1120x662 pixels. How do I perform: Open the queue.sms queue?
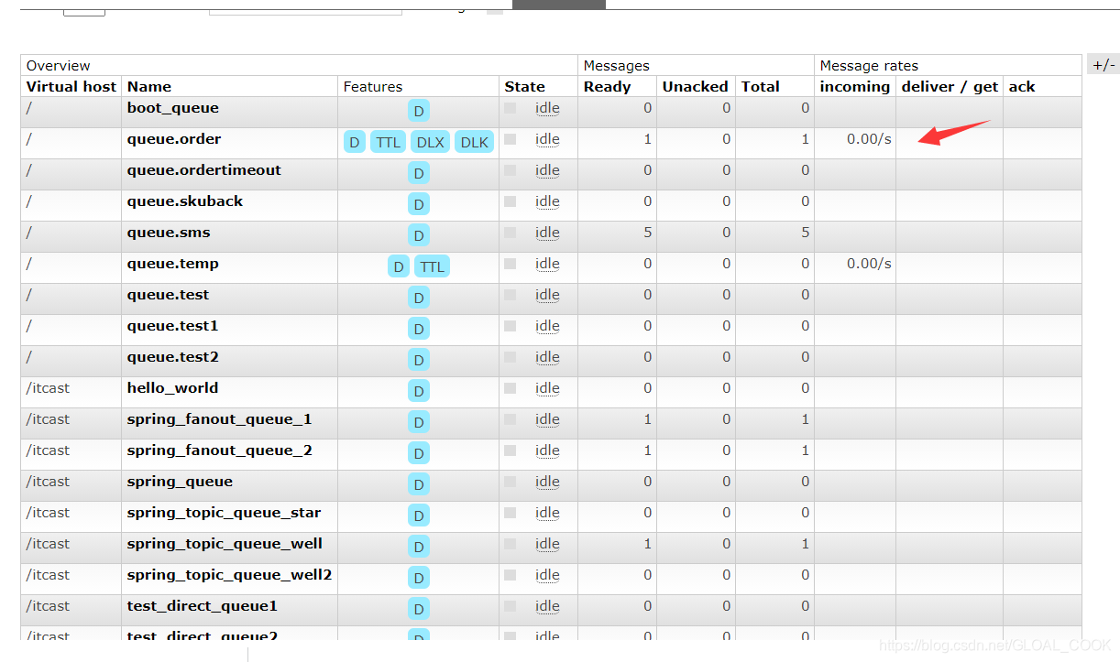(x=169, y=233)
